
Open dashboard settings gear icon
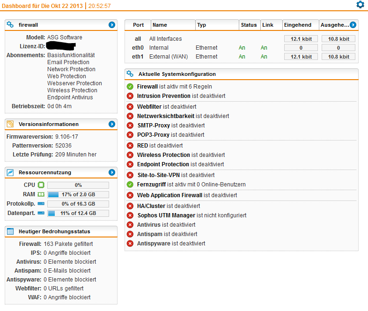click(x=360, y=5)
